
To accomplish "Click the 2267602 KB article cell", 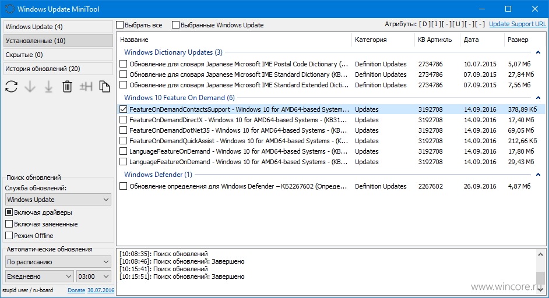I will 430,186.
